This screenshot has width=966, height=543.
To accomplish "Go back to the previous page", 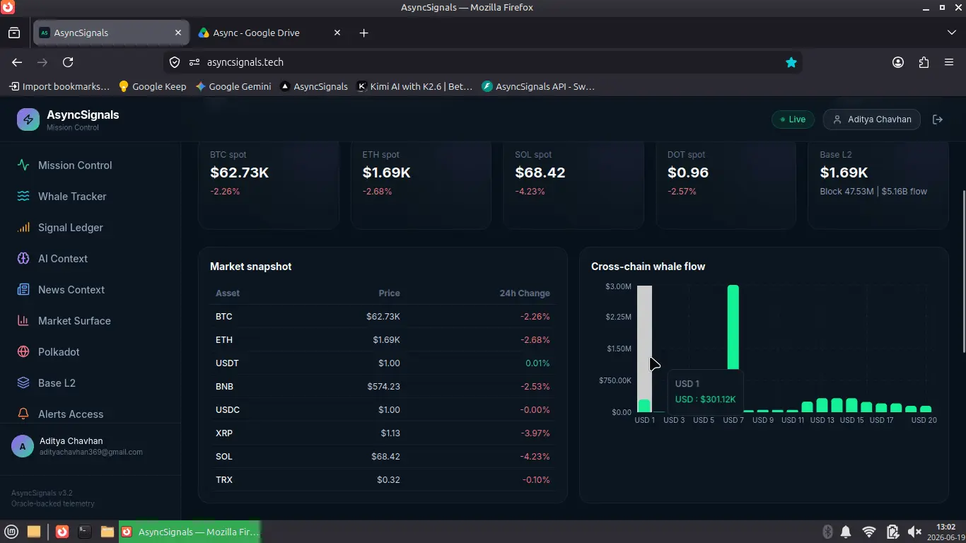I will pos(17,62).
